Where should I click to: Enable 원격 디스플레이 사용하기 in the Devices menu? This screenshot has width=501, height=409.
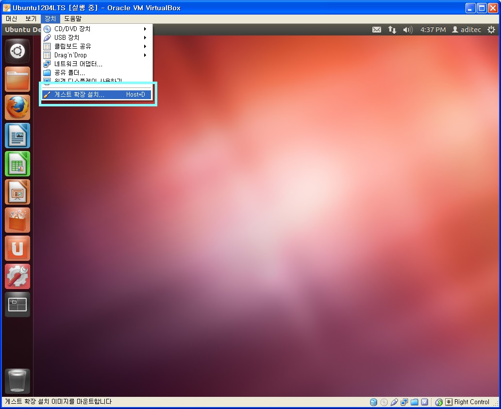[x=87, y=80]
